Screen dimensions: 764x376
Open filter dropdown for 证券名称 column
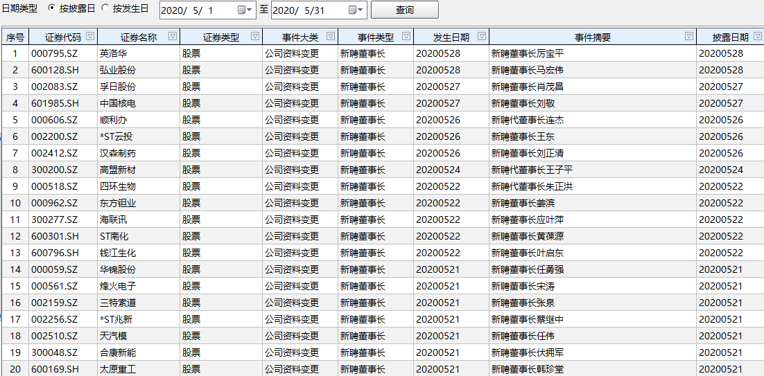pos(173,36)
